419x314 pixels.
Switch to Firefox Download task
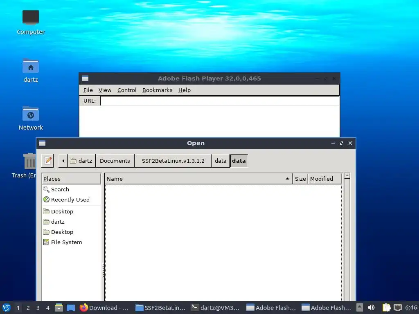(104, 307)
